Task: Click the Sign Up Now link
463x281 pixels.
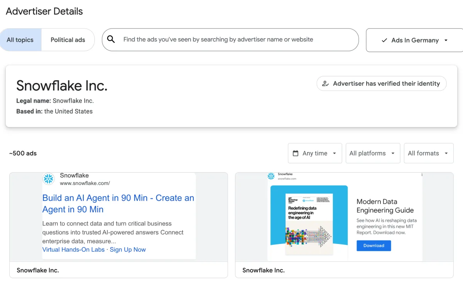Action: point(128,250)
